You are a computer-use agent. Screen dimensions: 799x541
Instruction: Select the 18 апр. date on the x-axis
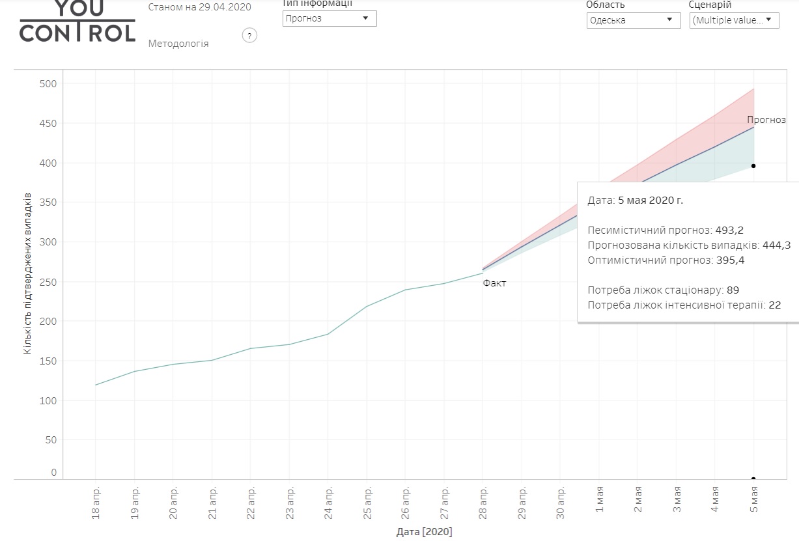[96, 503]
